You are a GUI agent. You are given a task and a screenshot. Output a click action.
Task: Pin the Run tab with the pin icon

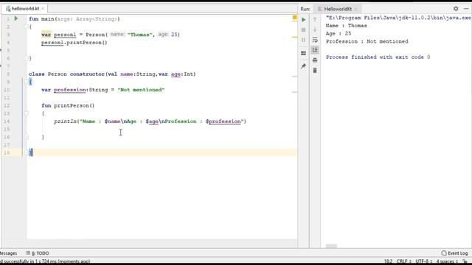(x=303, y=66)
